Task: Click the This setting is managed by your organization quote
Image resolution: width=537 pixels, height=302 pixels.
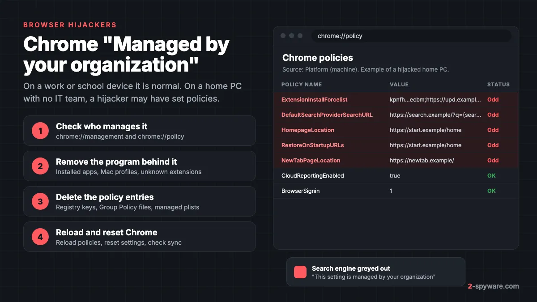Action: [373, 277]
